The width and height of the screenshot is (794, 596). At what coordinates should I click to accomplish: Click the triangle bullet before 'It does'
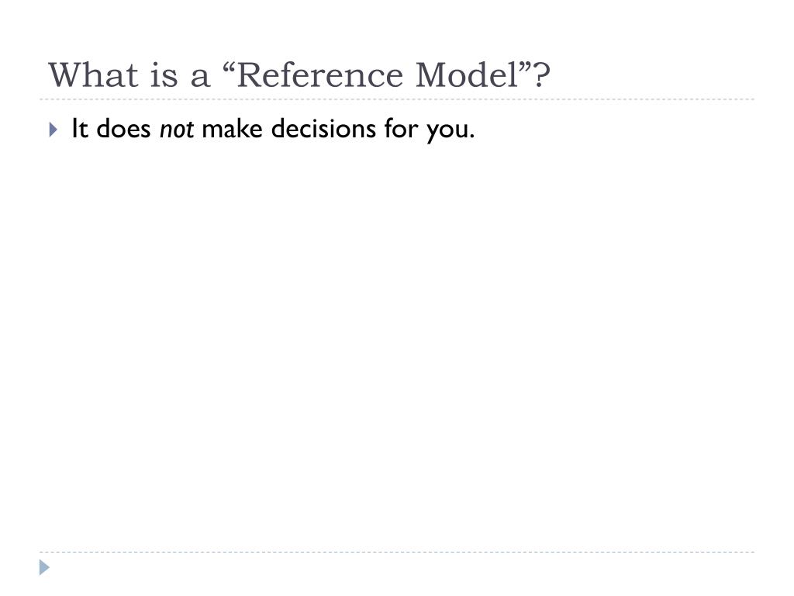pos(54,130)
